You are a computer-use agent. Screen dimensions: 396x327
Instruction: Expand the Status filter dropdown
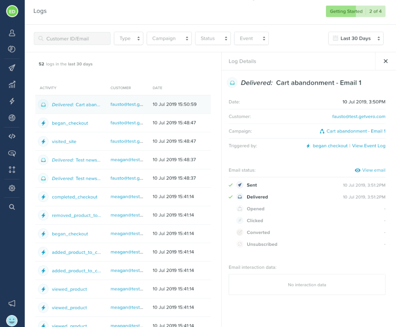click(213, 38)
